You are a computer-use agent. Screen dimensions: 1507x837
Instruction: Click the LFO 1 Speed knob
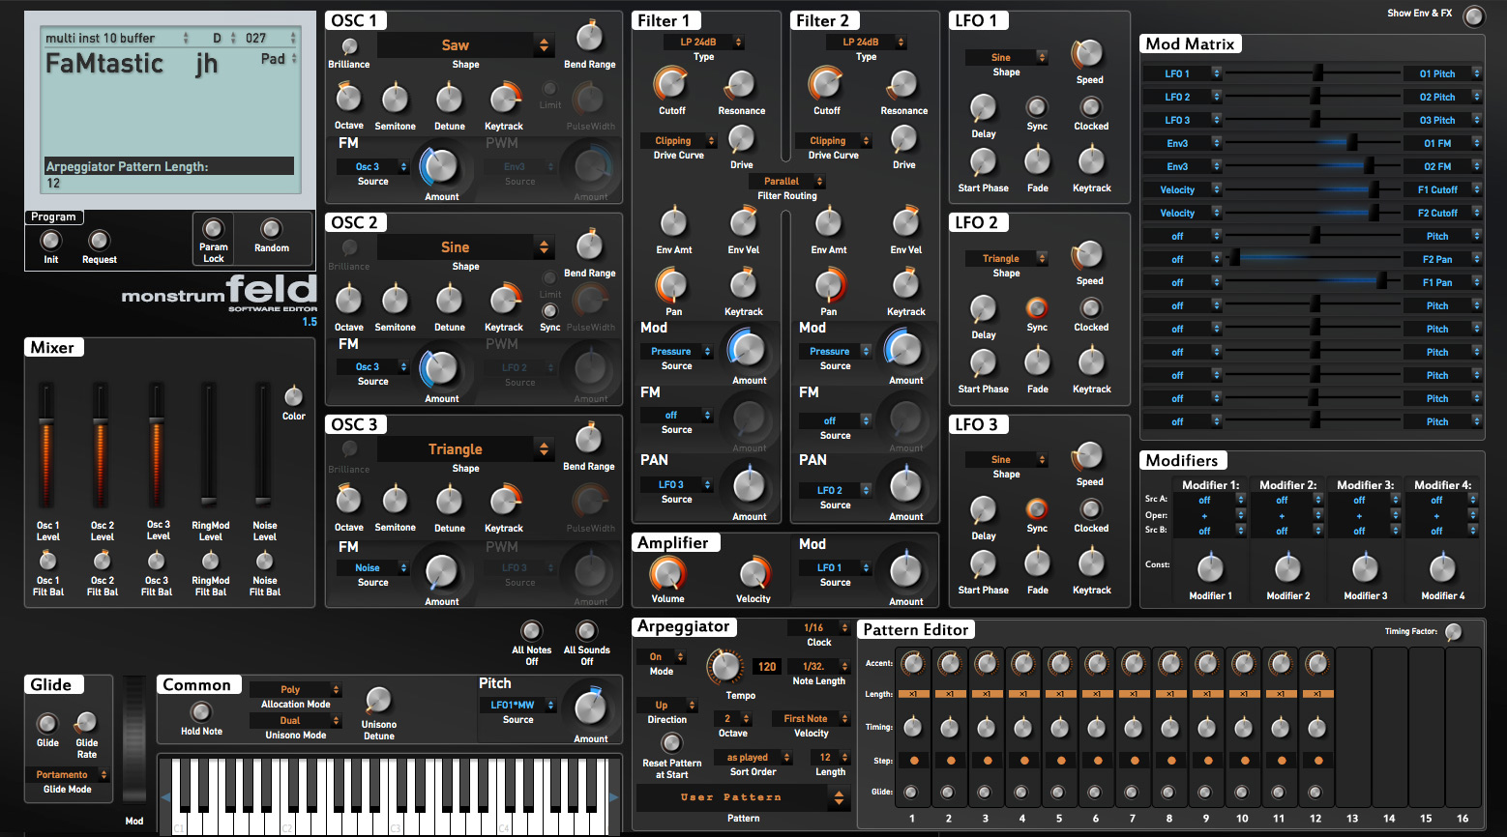click(x=1089, y=54)
